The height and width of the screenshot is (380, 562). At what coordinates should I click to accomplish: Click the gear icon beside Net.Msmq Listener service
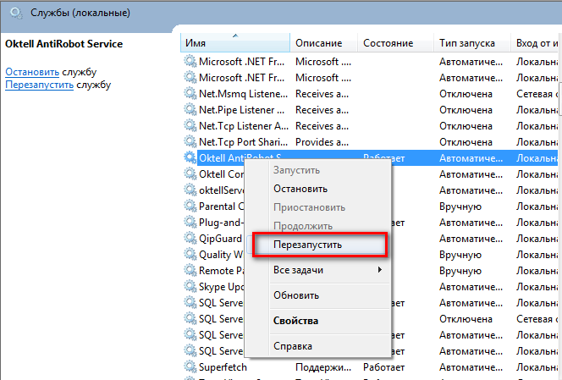[x=190, y=94]
